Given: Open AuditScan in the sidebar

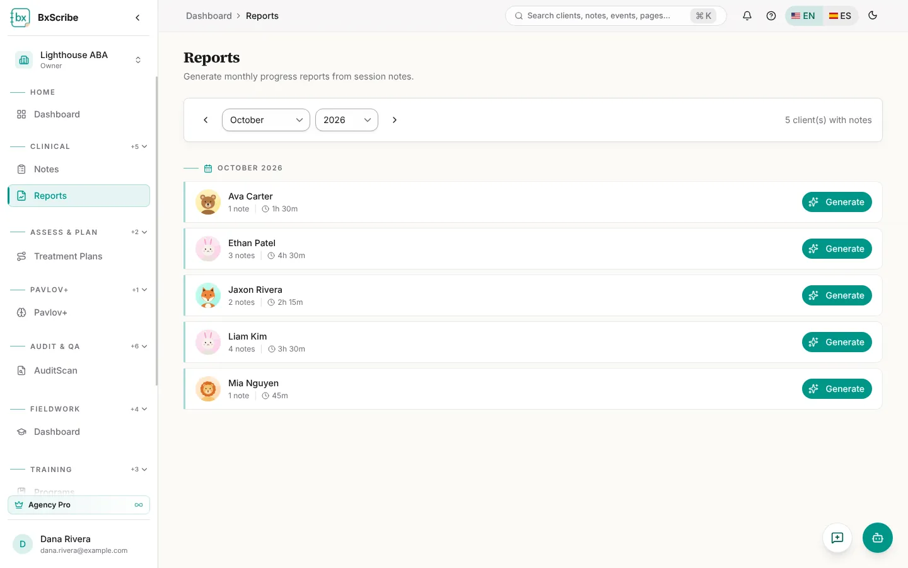Looking at the screenshot, I should pyautogui.click(x=79, y=370).
